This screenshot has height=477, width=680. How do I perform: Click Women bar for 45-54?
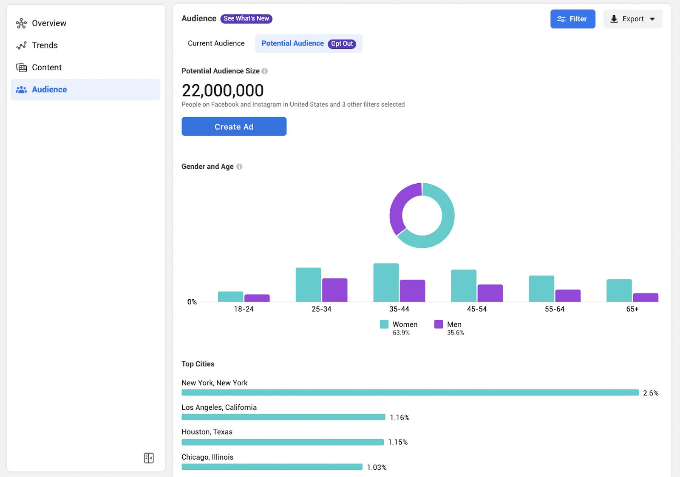pos(464,286)
